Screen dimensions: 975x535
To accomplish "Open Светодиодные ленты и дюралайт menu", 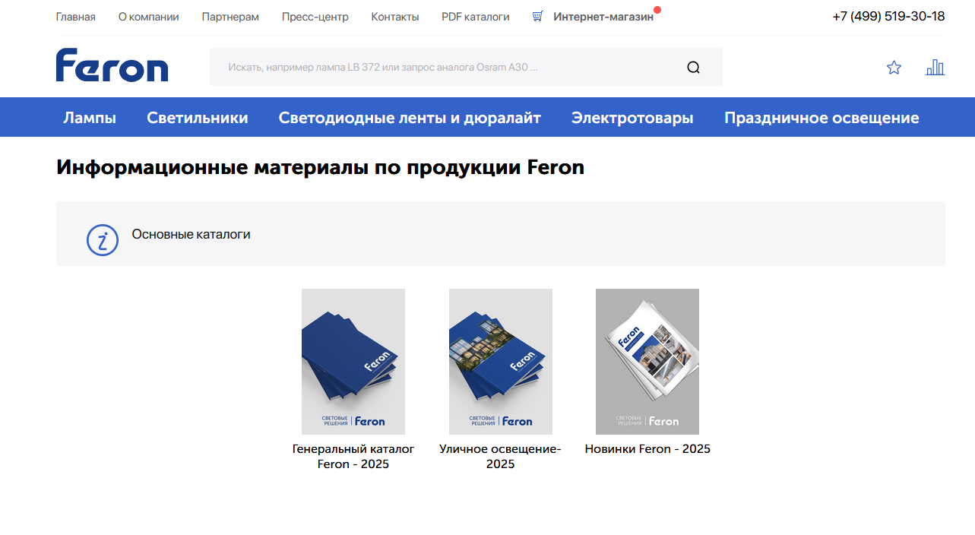I will click(x=410, y=118).
